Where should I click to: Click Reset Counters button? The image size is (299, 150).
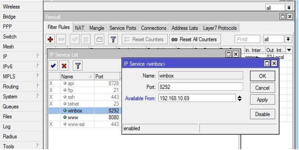pyautogui.click(x=145, y=39)
